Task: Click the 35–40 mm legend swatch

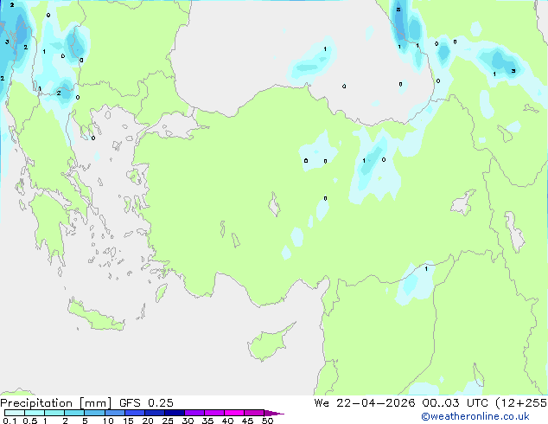Action: [x=214, y=413]
